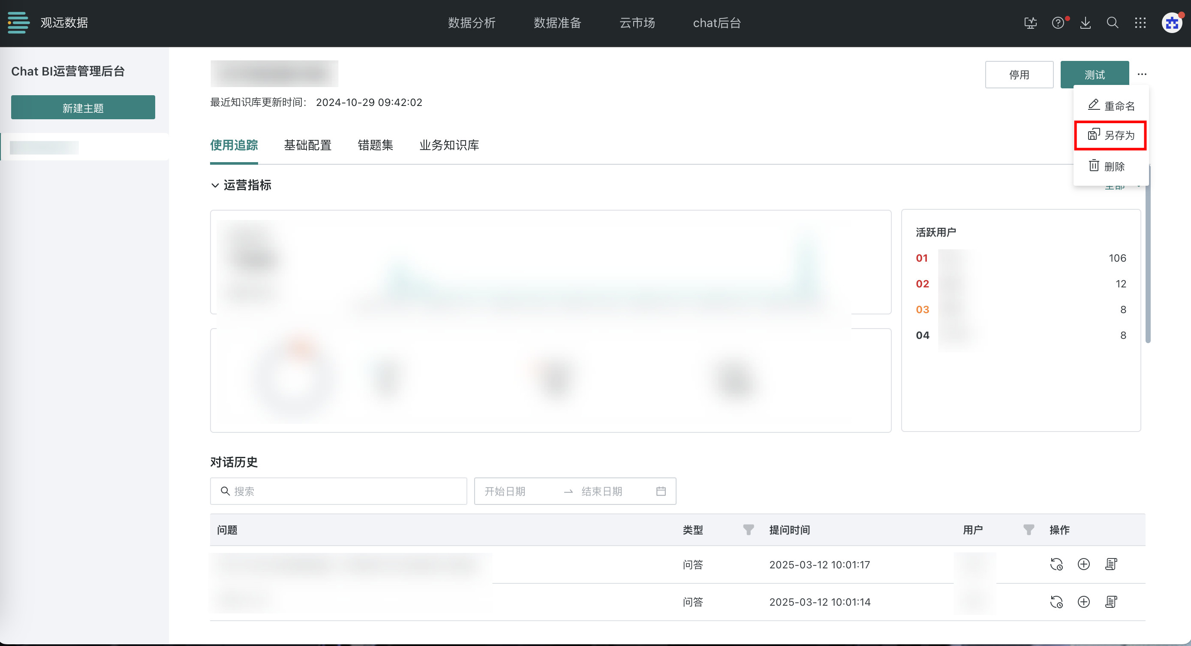The image size is (1191, 646).
Task: Open the 类型 column filter funnel
Action: [x=748, y=529]
